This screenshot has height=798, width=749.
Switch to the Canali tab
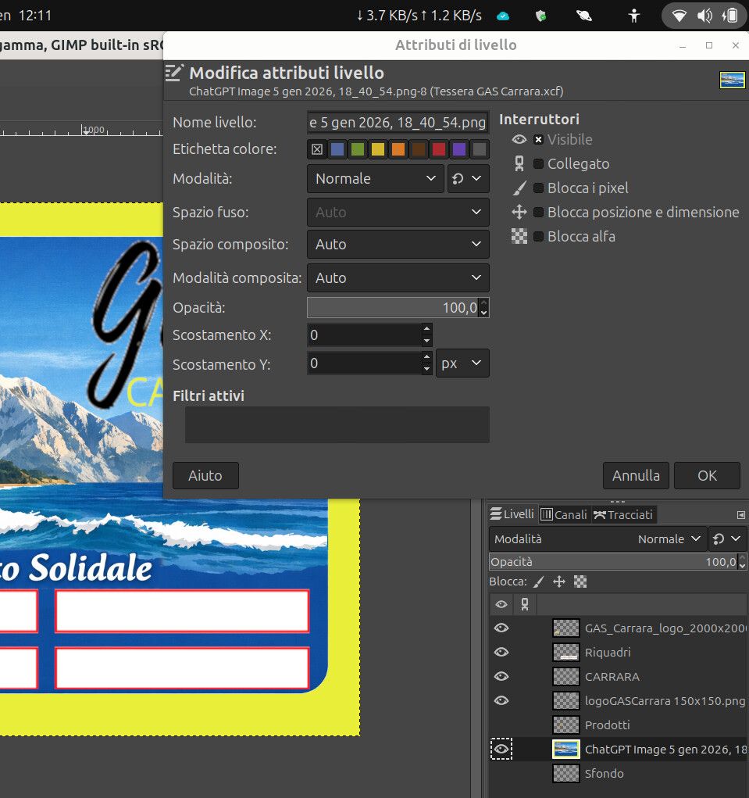[563, 514]
